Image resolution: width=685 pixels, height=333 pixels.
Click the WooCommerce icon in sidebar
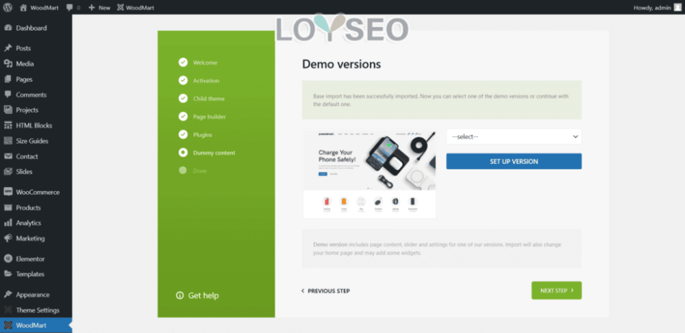tap(8, 192)
